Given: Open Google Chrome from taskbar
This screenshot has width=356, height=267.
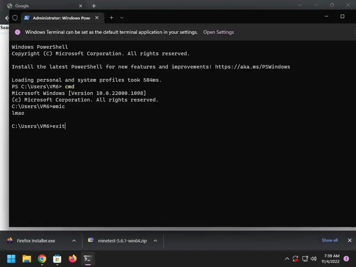Looking at the screenshot, I should tap(42, 259).
